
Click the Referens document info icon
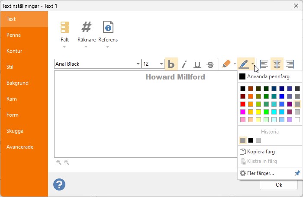[108, 27]
